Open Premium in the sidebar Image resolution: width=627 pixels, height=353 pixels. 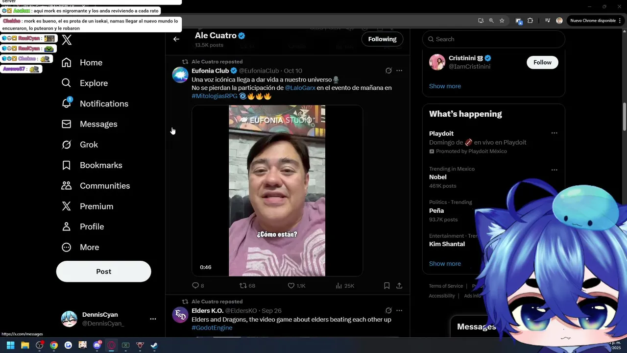click(87, 206)
